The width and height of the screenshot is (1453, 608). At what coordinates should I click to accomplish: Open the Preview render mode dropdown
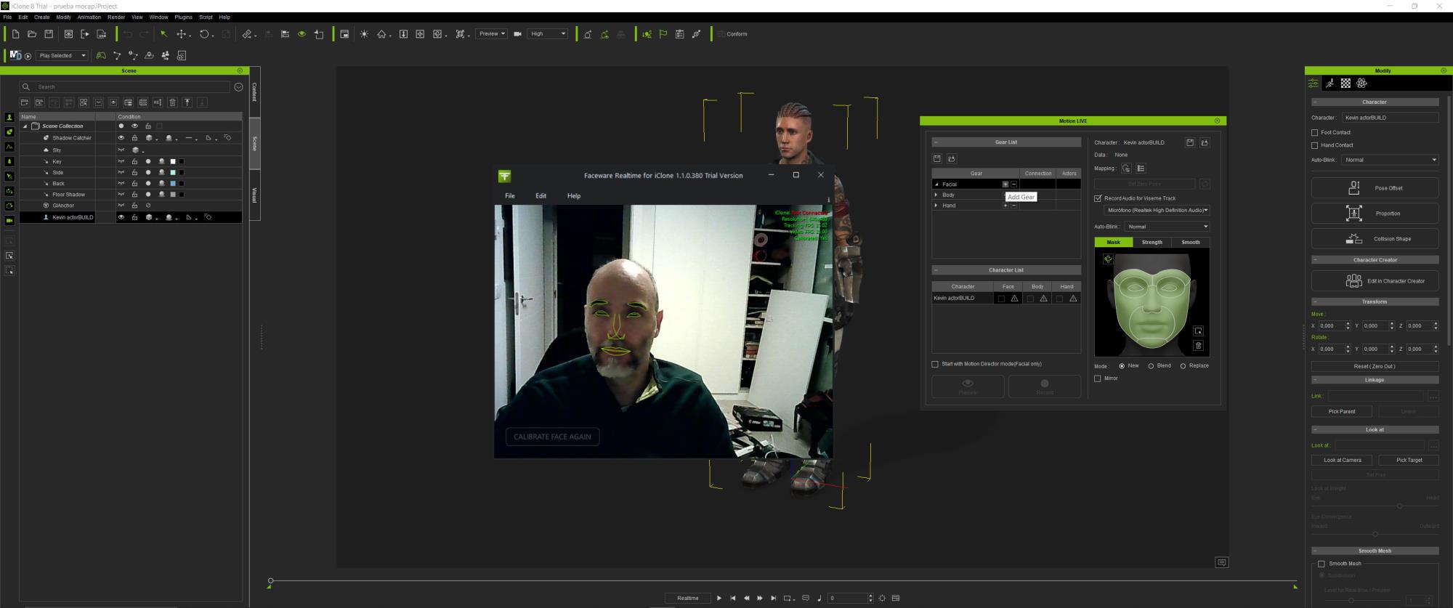tap(491, 33)
